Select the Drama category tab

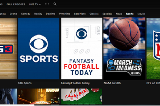(x=14, y=14)
